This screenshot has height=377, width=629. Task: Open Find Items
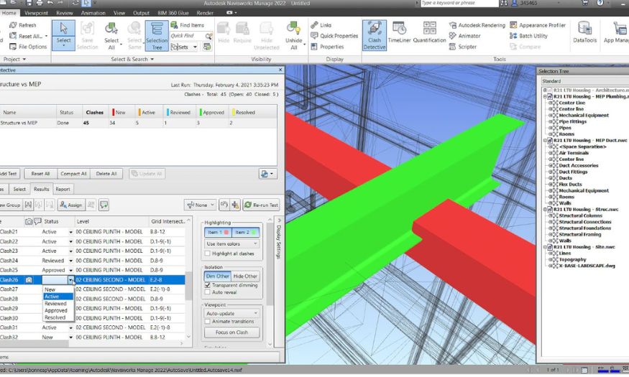click(188, 25)
